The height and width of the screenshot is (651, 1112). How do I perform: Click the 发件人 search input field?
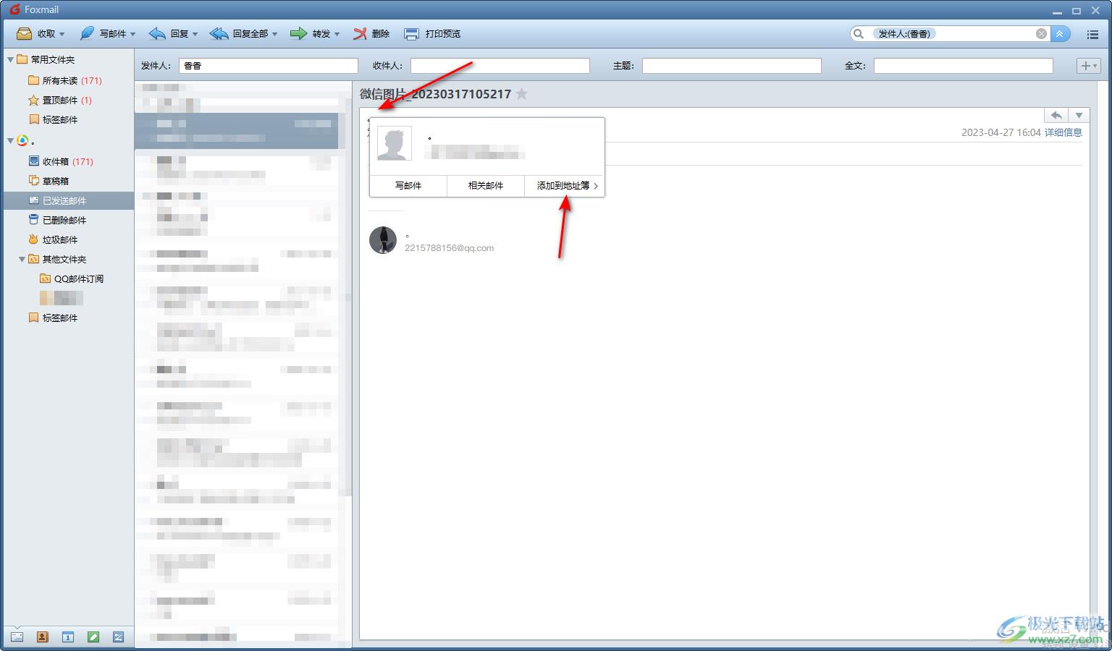pos(269,66)
